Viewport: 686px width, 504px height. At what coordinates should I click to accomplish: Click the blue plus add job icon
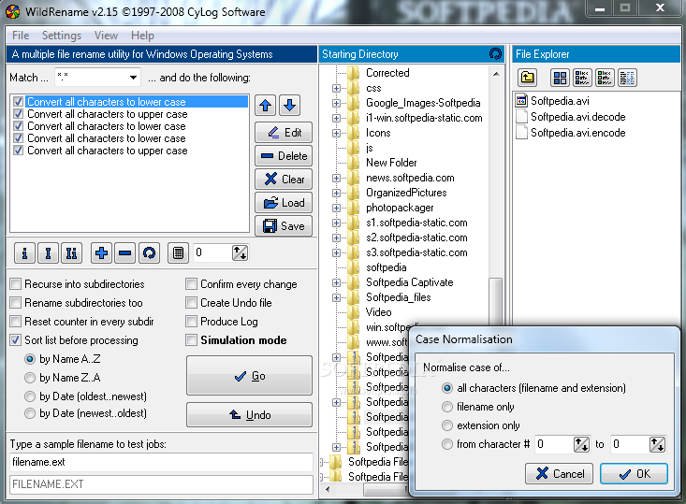coord(101,253)
